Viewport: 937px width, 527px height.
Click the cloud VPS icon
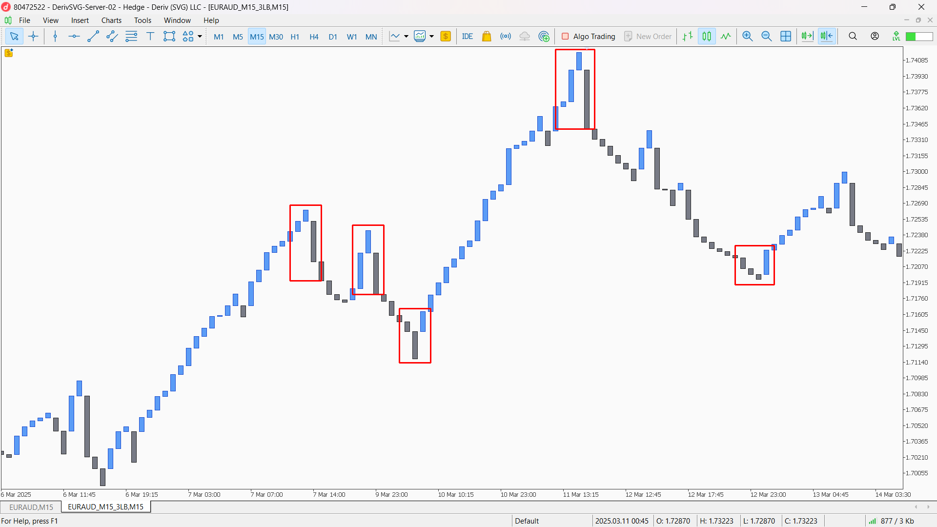[x=525, y=37]
